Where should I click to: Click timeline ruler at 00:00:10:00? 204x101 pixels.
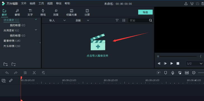69,80
